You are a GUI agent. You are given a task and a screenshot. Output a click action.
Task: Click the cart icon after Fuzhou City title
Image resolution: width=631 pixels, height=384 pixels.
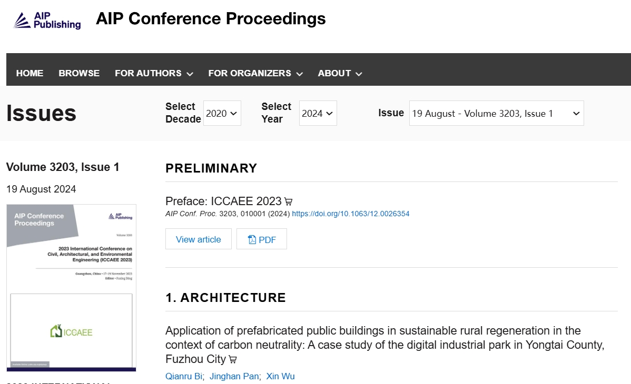coord(233,359)
